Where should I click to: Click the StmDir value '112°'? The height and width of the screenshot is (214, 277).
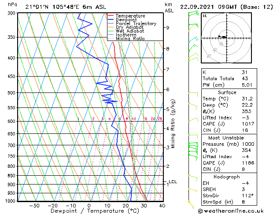point(247,196)
